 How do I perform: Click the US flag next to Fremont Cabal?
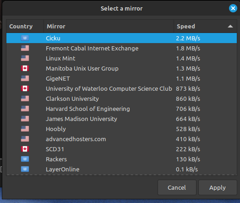tap(25, 48)
